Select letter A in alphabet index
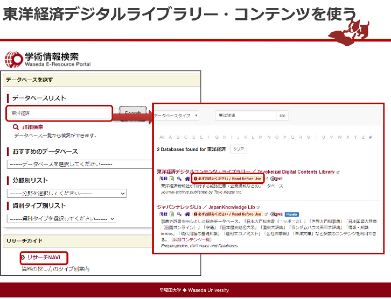The image size is (391, 299). pyautogui.click(x=170, y=137)
